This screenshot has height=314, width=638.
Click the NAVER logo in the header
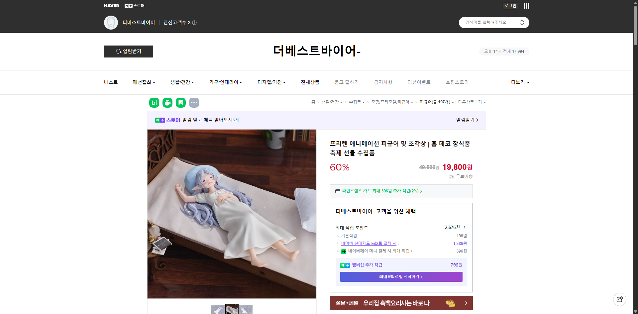coord(112,6)
